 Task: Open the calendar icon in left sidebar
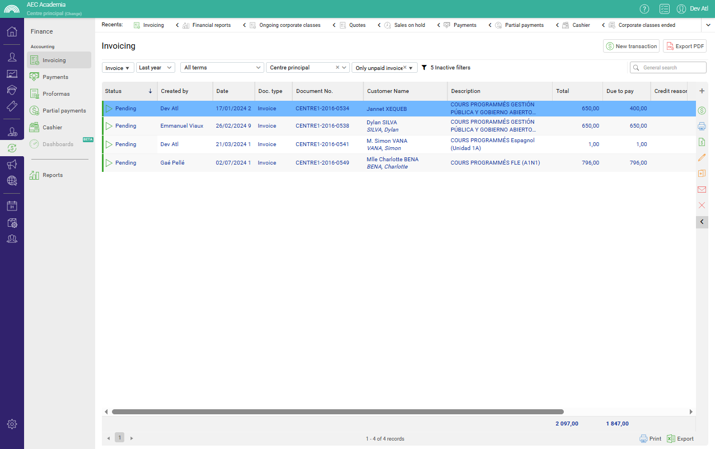coord(12,206)
